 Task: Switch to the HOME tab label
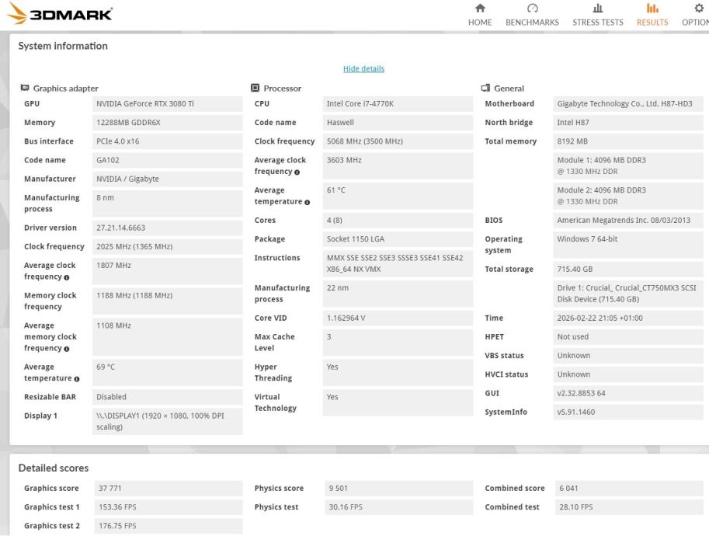pos(480,23)
